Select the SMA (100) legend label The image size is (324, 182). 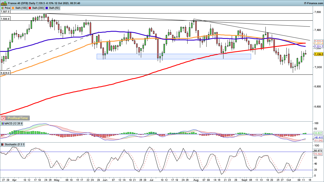pos(21,8)
